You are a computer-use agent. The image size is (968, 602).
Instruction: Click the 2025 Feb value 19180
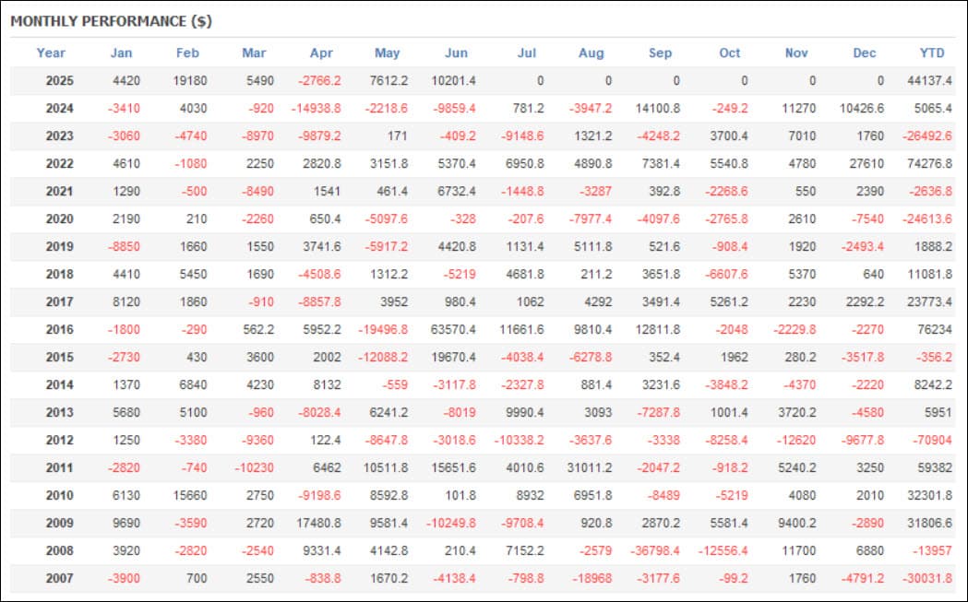tap(190, 81)
